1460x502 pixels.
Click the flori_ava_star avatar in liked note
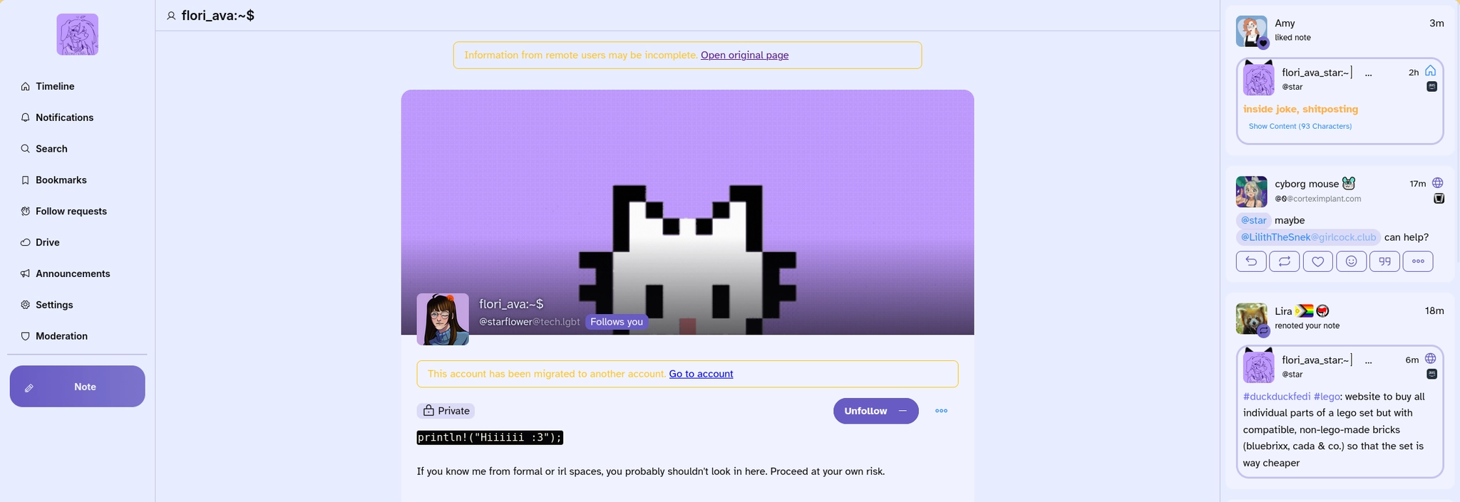(x=1258, y=78)
